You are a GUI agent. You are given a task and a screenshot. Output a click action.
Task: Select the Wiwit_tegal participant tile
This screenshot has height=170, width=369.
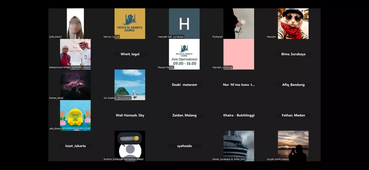[x=130, y=54]
